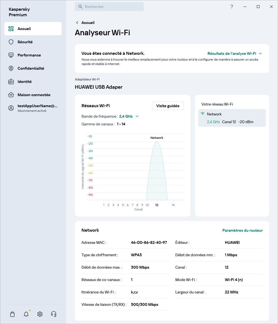
Task: Open Paramètres du routeur link
Action: click(242, 230)
